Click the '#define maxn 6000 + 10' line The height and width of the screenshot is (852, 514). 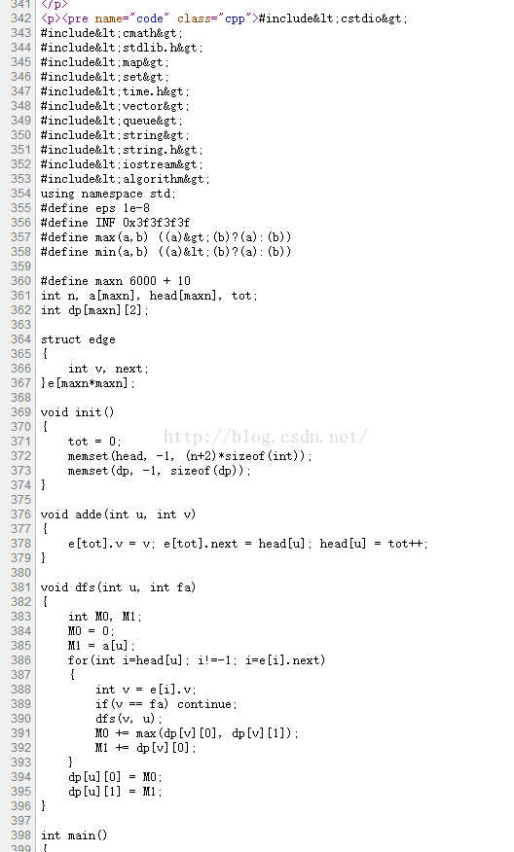click(116, 281)
